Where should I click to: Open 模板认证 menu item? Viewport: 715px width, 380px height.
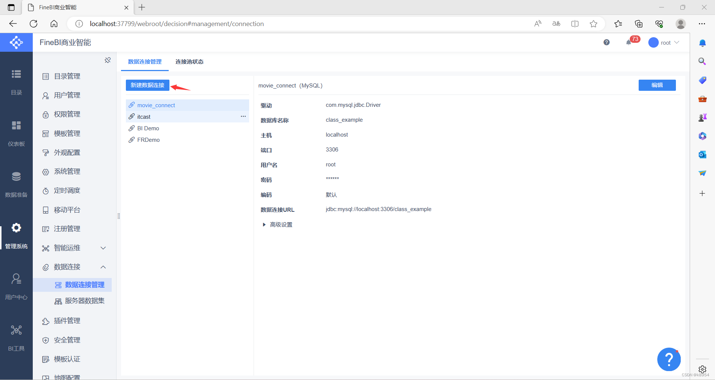point(67,359)
